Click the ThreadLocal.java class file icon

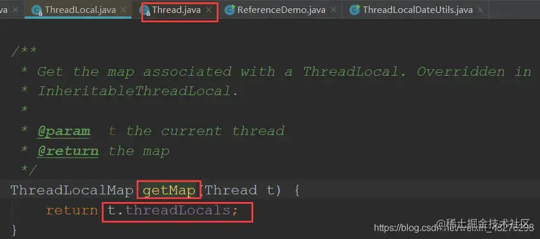click(37, 11)
